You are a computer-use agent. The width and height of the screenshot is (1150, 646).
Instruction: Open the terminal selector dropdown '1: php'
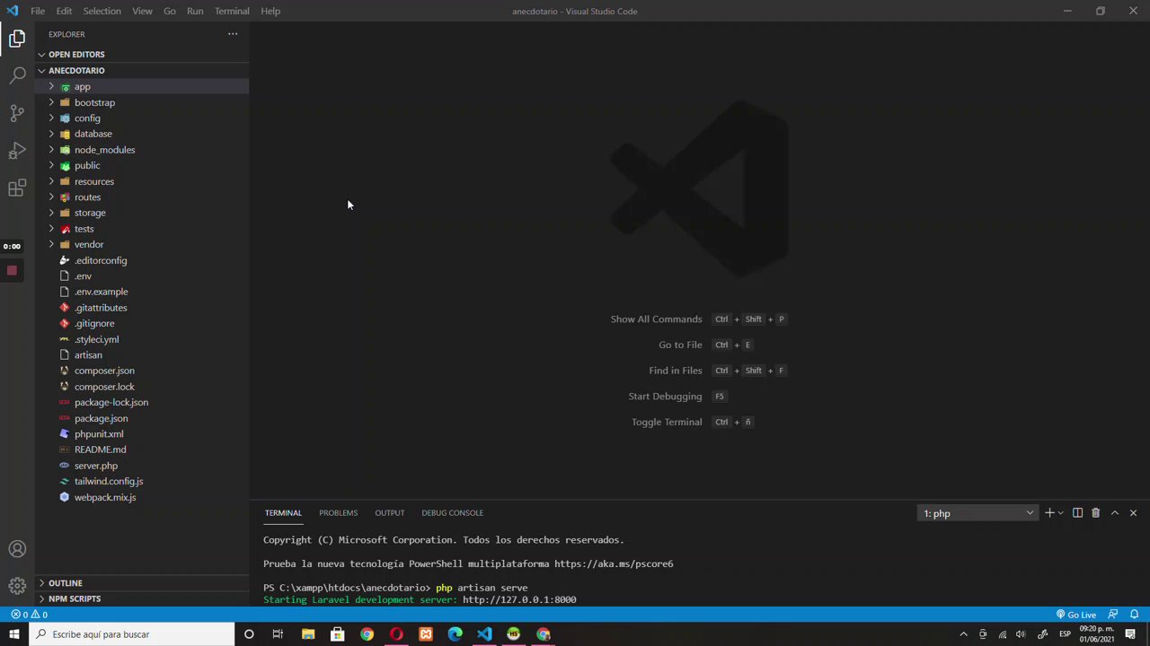(x=978, y=513)
